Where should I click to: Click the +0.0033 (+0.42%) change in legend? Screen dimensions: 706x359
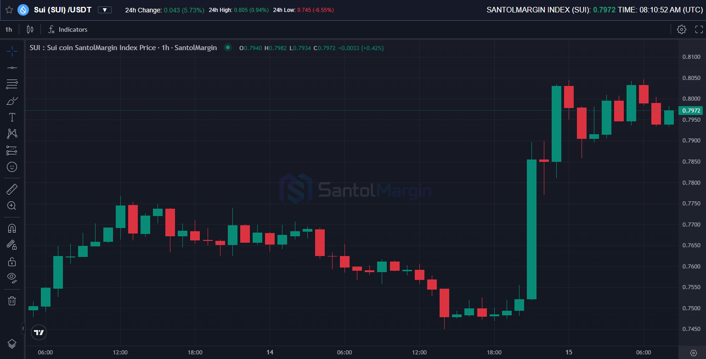point(361,48)
